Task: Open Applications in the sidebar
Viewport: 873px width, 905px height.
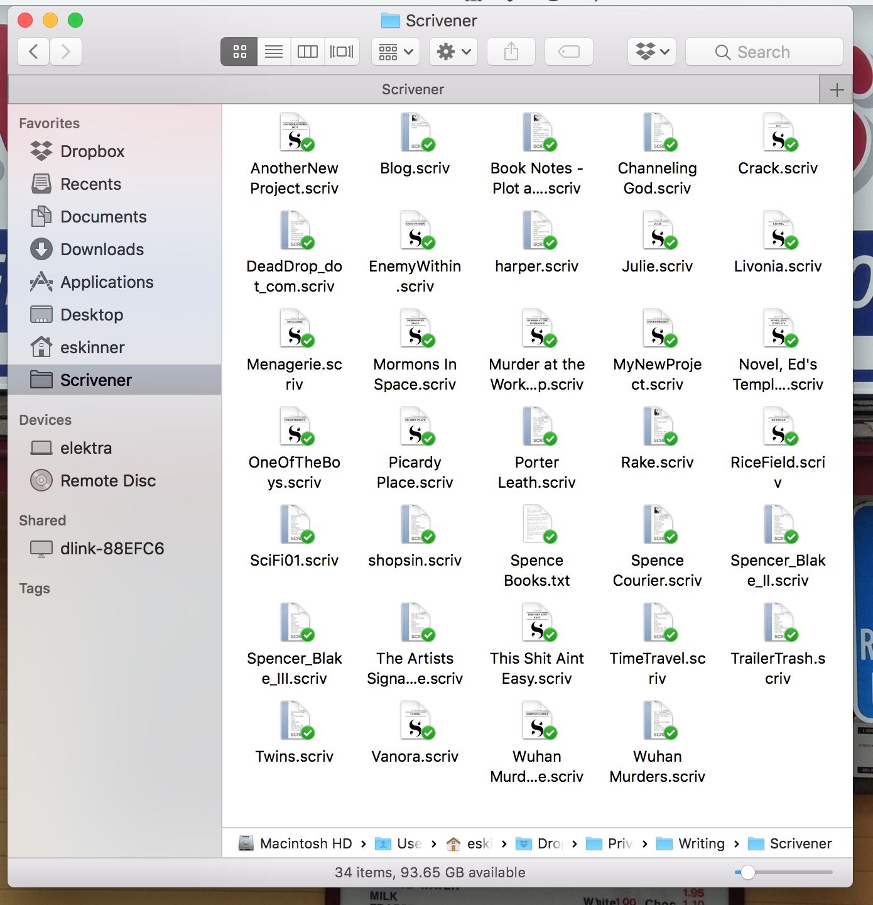Action: (114, 282)
